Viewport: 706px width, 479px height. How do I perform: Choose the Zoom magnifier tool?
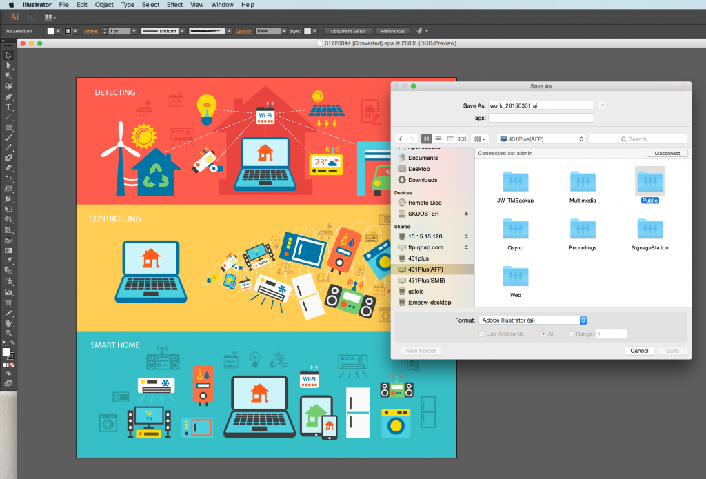[8, 333]
